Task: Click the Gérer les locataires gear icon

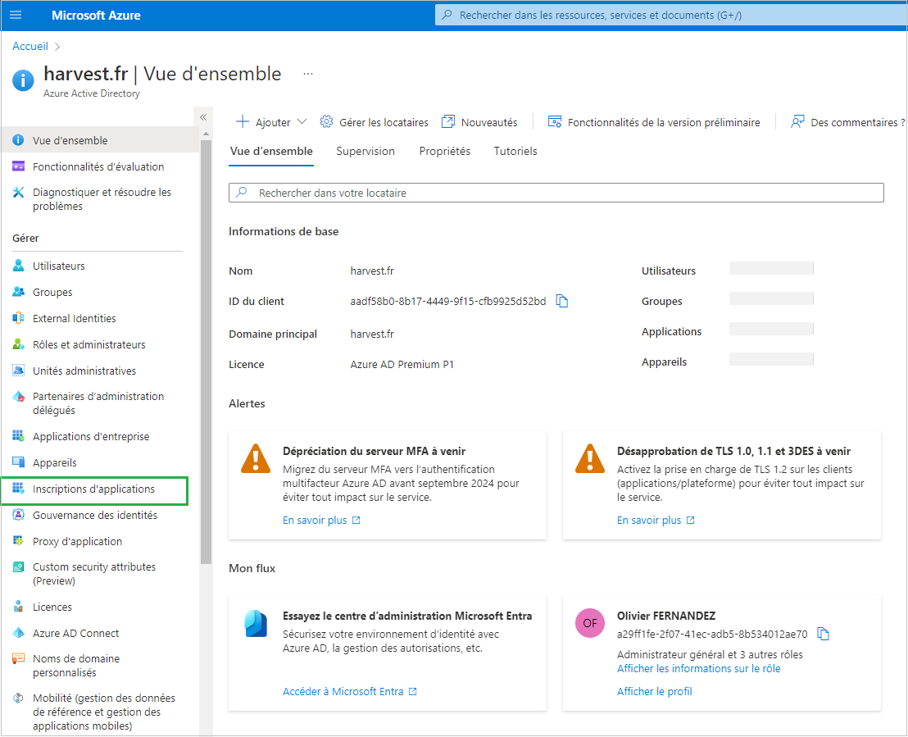Action: (326, 122)
